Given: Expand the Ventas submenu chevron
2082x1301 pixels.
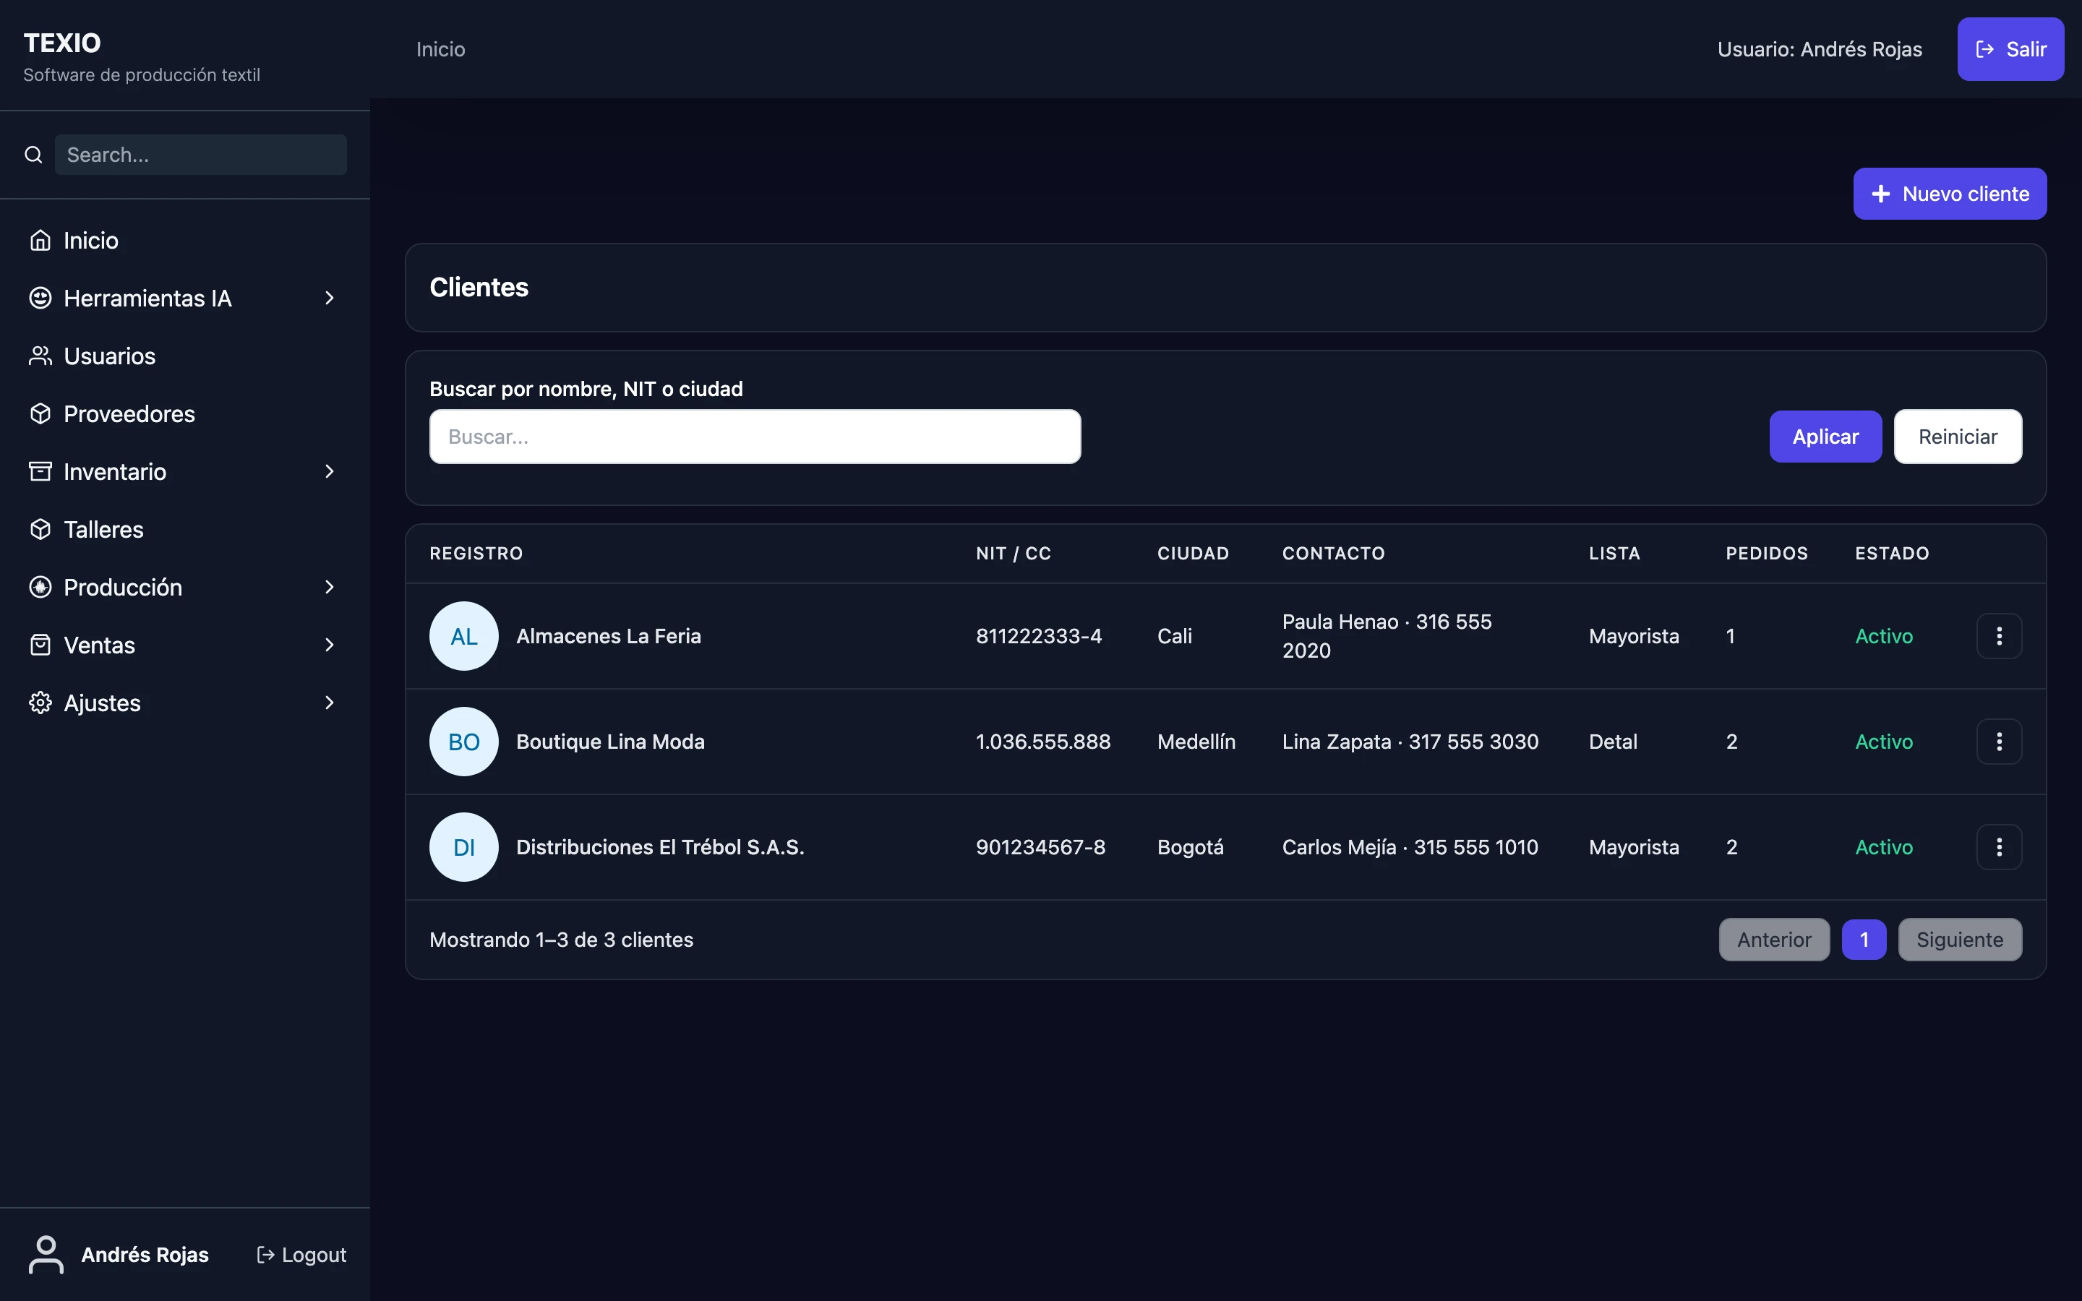Looking at the screenshot, I should (330, 645).
